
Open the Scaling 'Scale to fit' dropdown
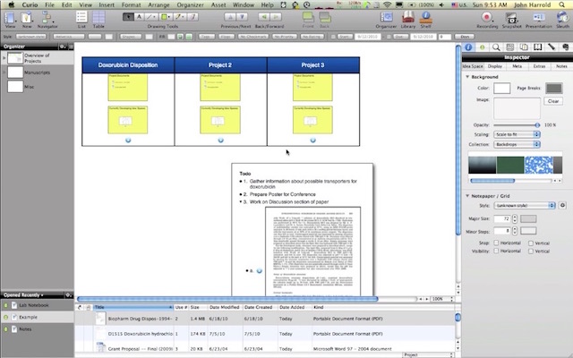(517, 134)
